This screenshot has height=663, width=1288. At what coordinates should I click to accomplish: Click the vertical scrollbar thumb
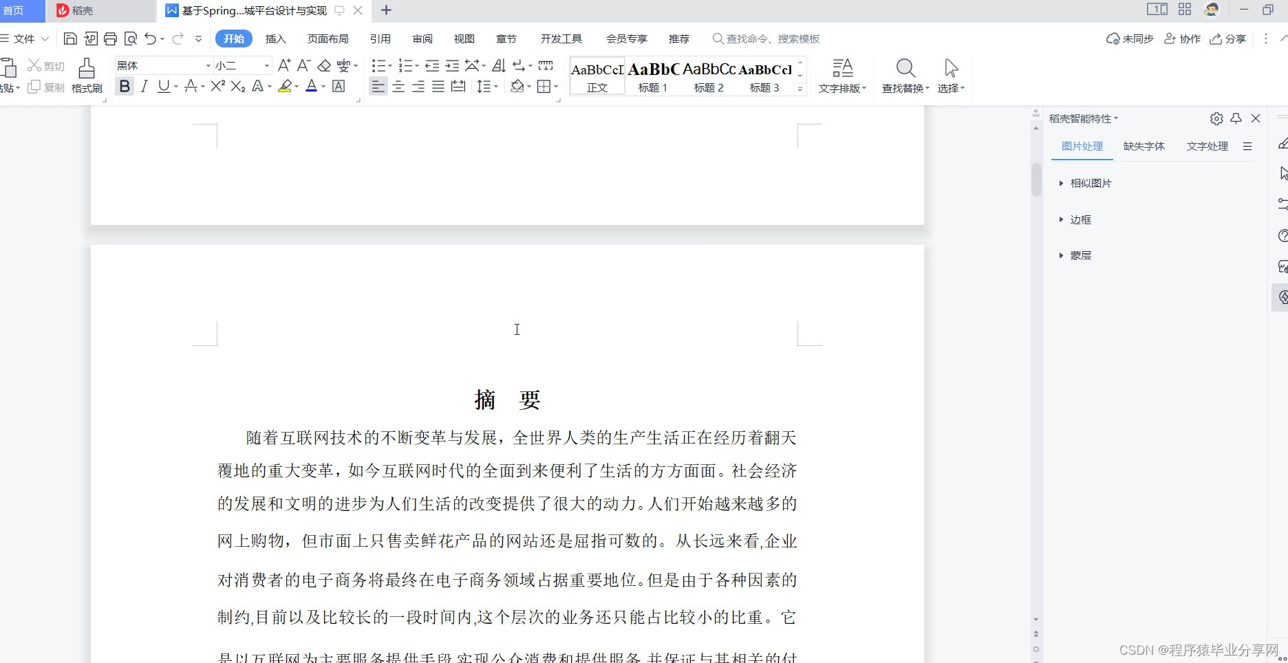tap(1036, 179)
